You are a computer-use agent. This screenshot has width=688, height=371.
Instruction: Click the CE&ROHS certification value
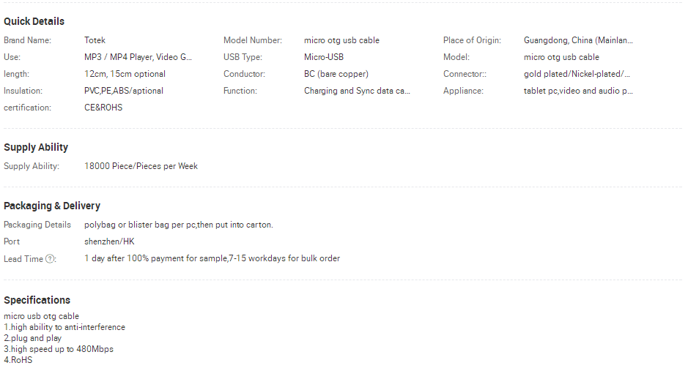[103, 108]
